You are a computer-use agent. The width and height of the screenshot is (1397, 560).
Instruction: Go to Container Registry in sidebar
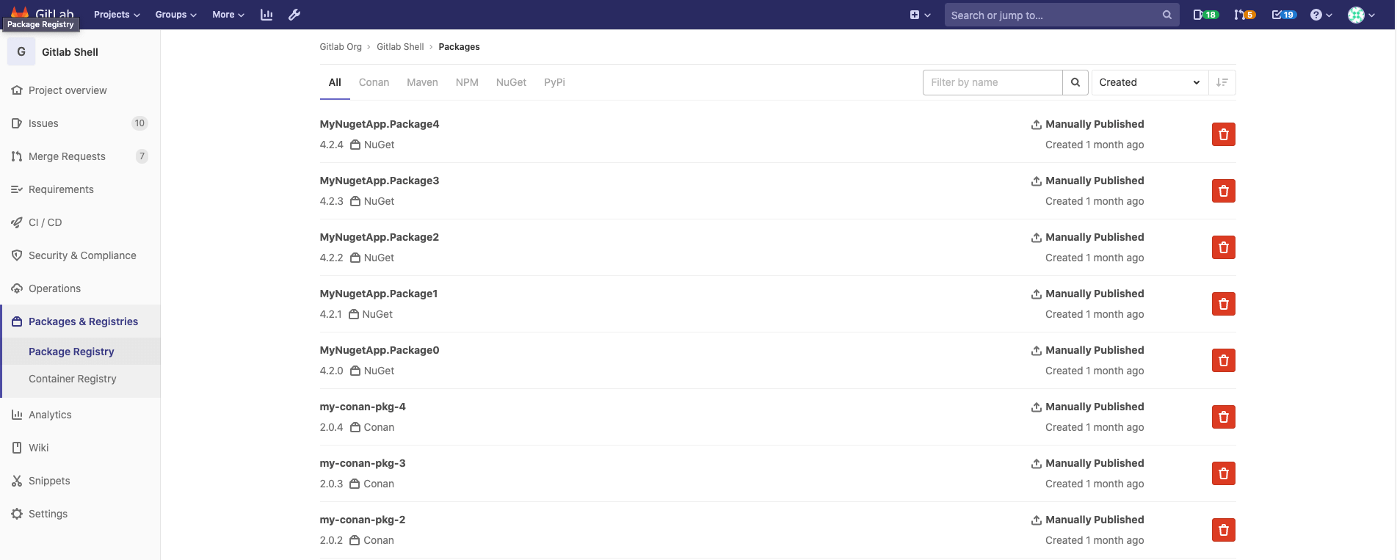[x=72, y=379]
